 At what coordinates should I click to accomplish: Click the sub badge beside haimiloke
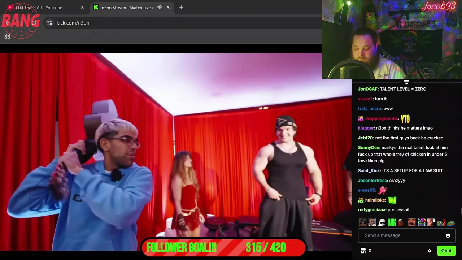coord(361,200)
